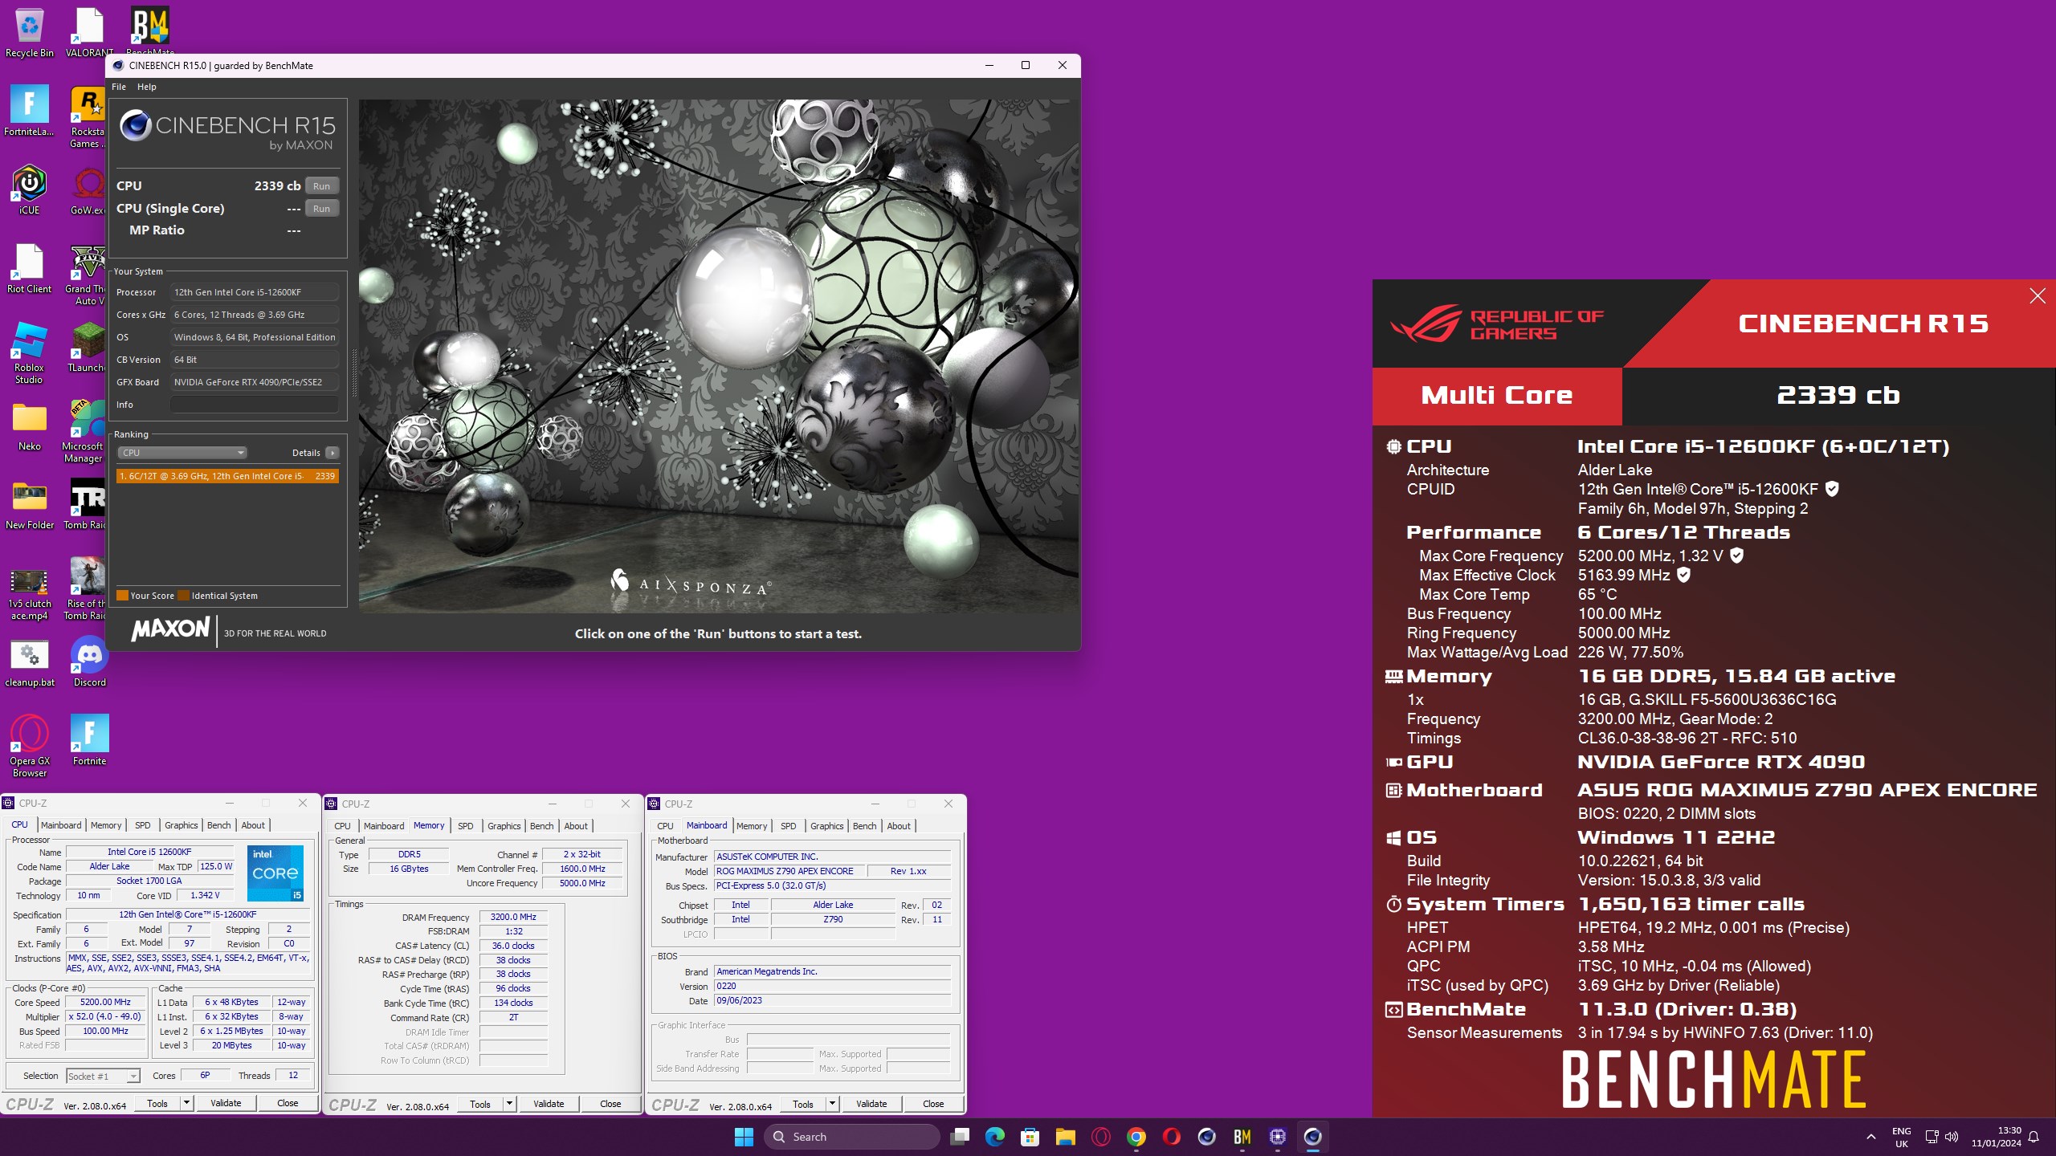Open the Socket #1 selection dropdown
This screenshot has height=1156, width=2056.
point(104,1076)
